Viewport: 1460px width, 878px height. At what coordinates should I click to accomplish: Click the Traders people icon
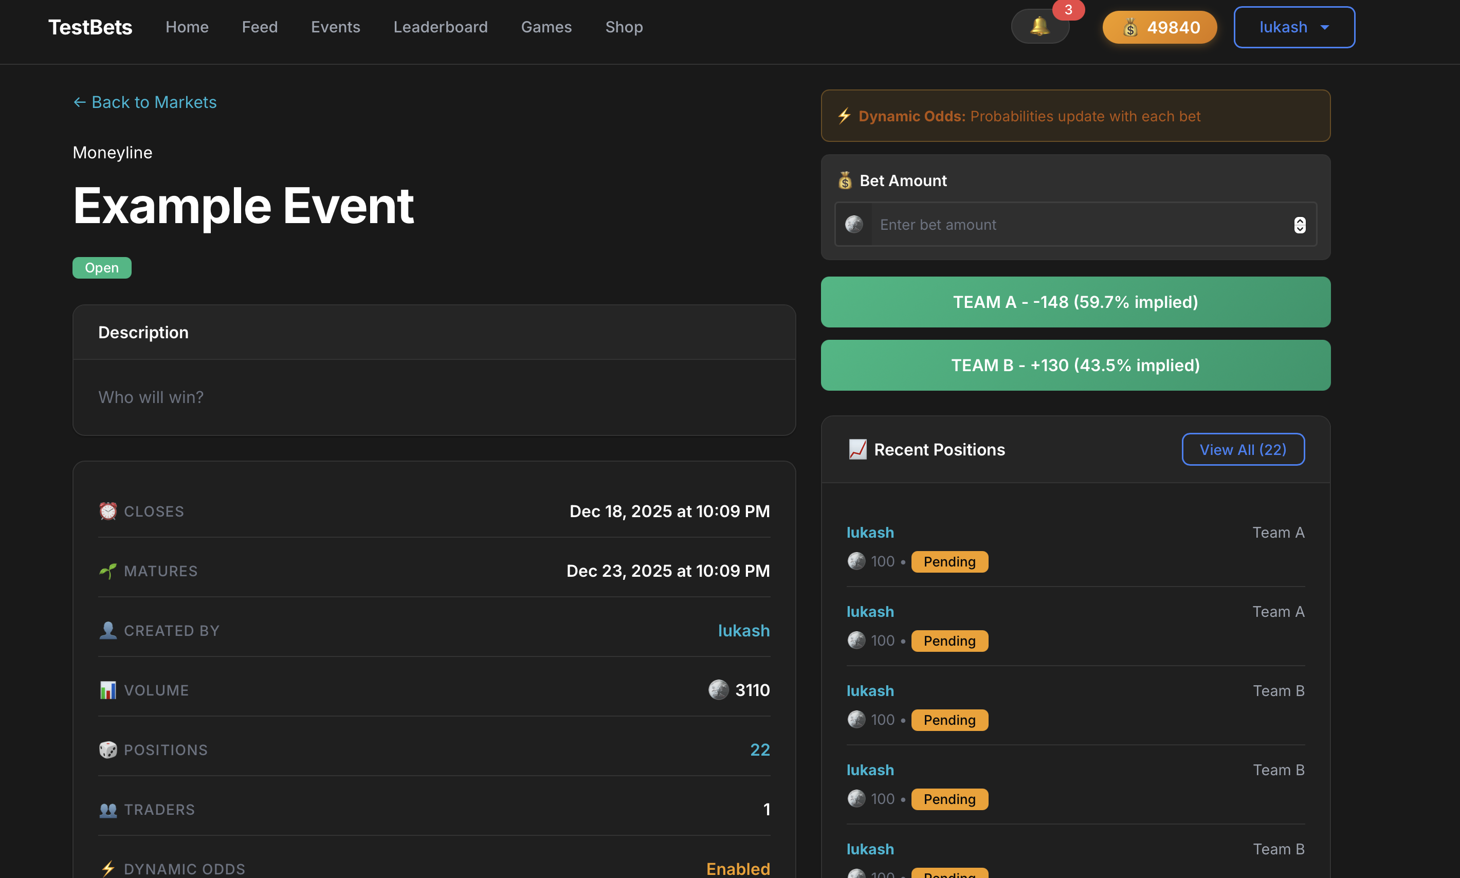point(107,809)
